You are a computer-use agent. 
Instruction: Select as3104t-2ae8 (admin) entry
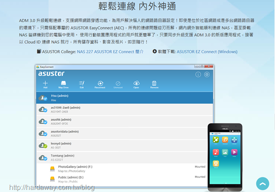point(125,110)
